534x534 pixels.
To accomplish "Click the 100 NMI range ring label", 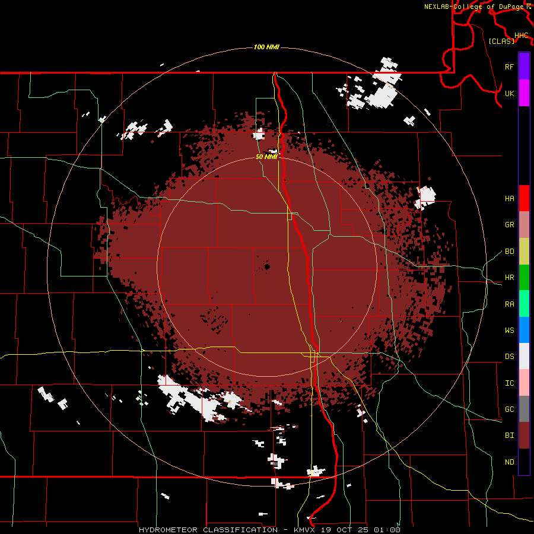I will (266, 47).
